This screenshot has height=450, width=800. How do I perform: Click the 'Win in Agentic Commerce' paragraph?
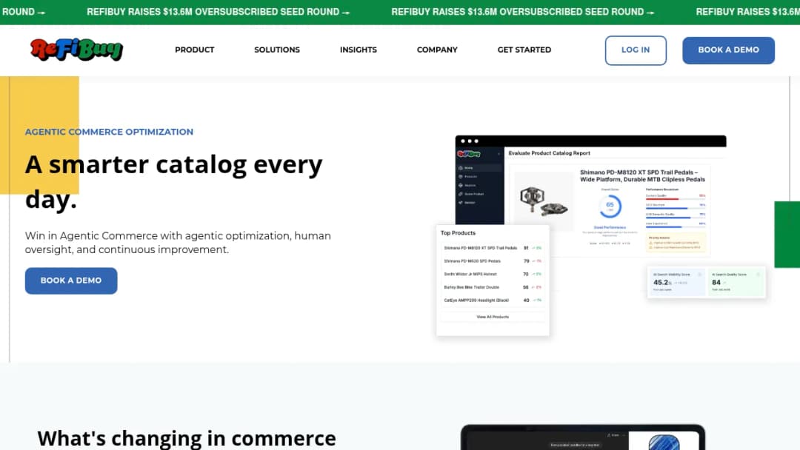178,243
